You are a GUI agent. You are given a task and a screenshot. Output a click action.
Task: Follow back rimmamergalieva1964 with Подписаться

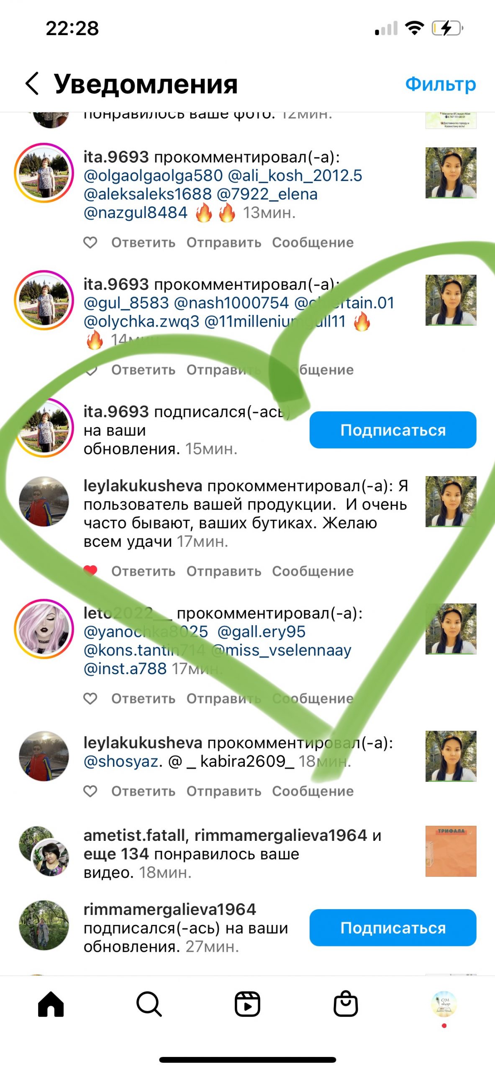[393, 928]
